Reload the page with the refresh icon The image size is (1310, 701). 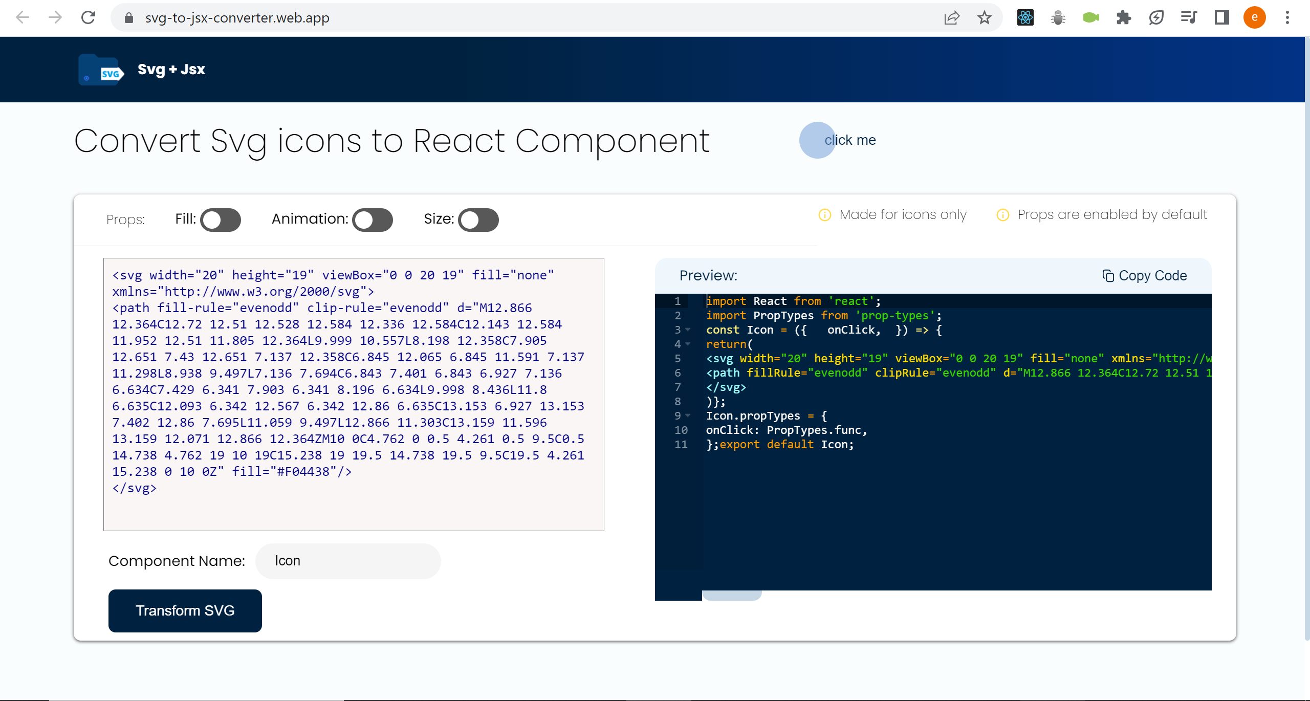click(88, 18)
